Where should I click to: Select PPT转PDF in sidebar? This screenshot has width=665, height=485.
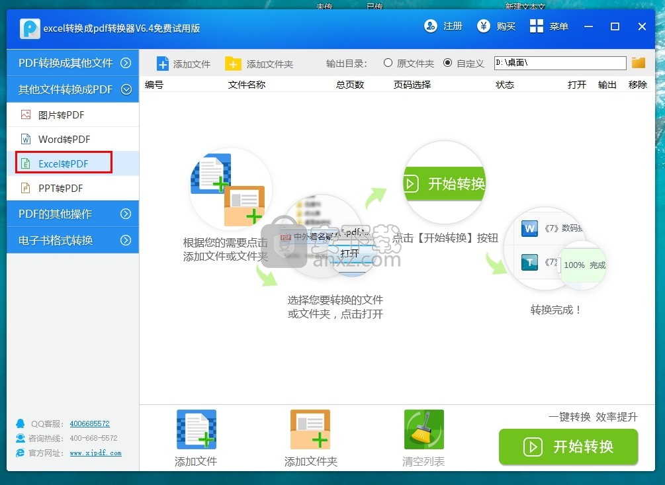73,188
